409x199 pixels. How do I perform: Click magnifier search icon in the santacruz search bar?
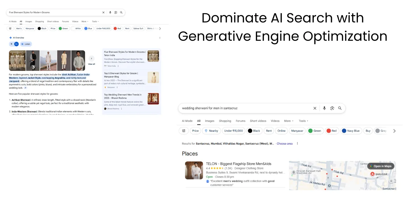(340, 108)
